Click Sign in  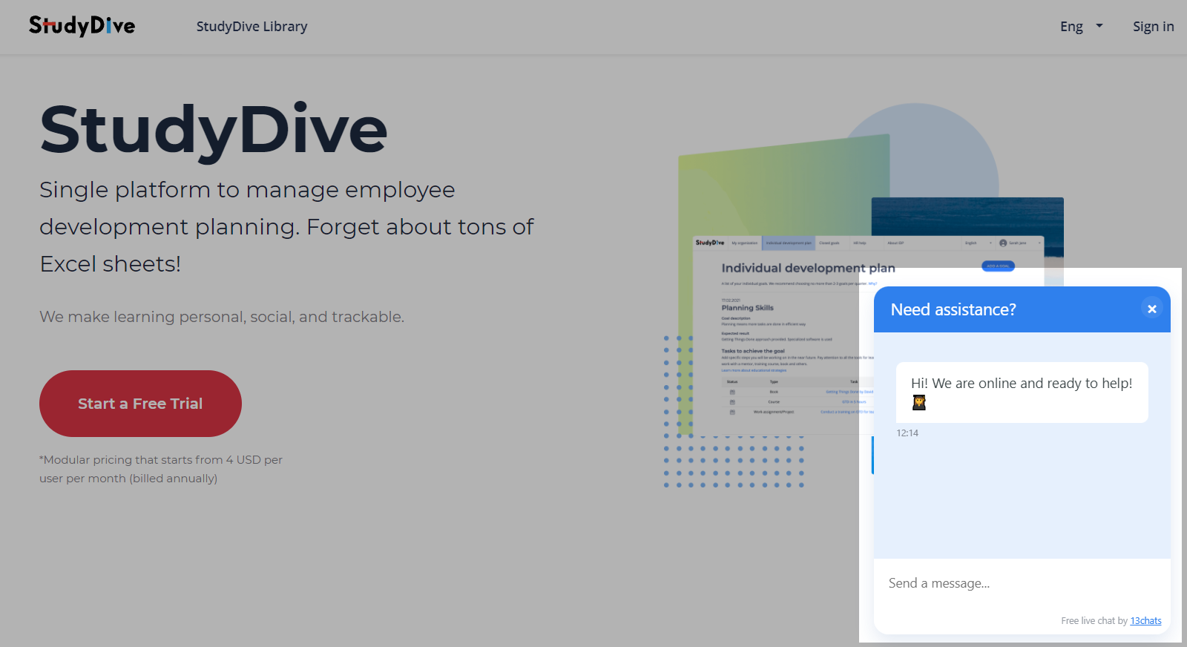click(1153, 27)
